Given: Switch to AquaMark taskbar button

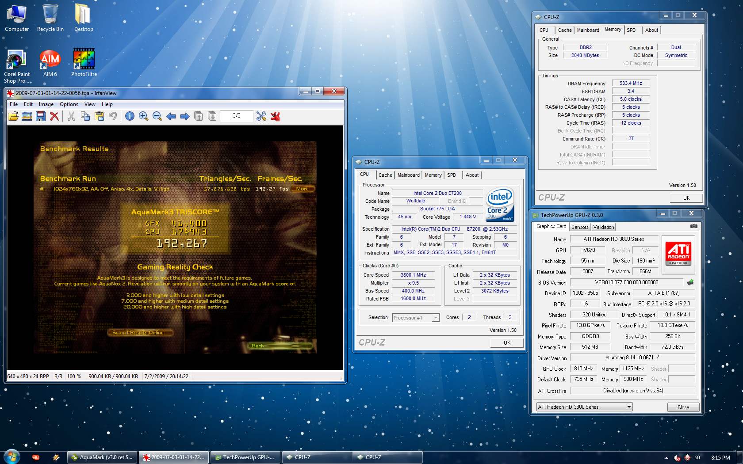Looking at the screenshot, I should pos(102,457).
